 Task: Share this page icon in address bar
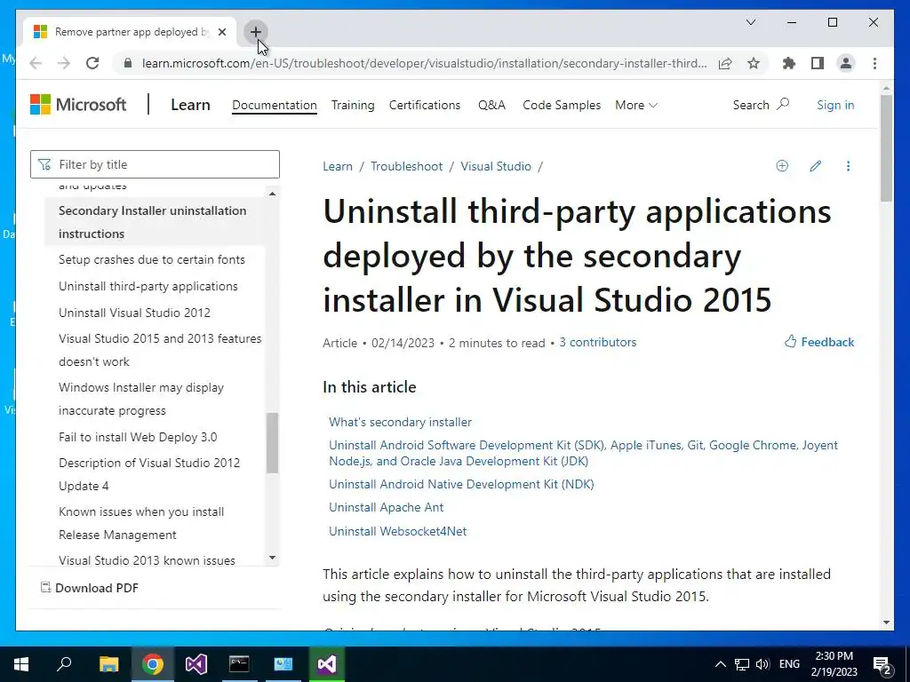tap(725, 63)
